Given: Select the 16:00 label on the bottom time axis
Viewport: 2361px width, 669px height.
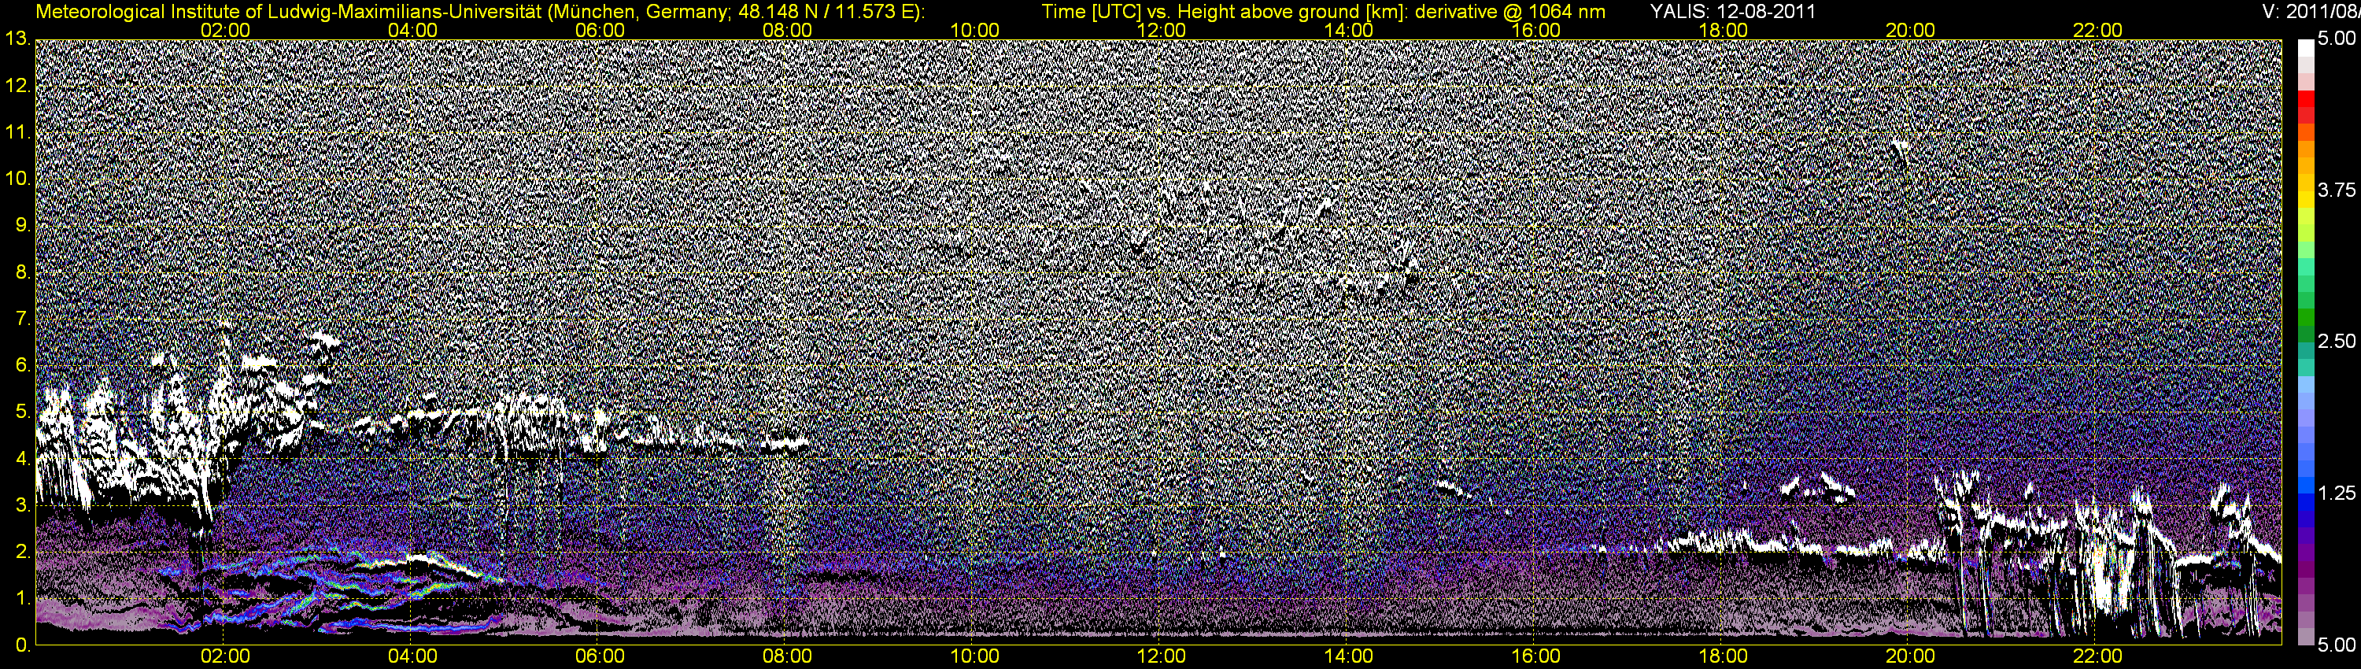Looking at the screenshot, I should click(1536, 656).
